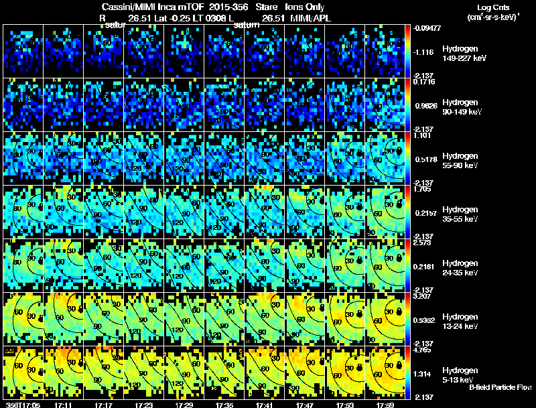Click the Hydrogen 35-55 keV row label
The width and height of the screenshot is (536, 408).
tap(460, 214)
